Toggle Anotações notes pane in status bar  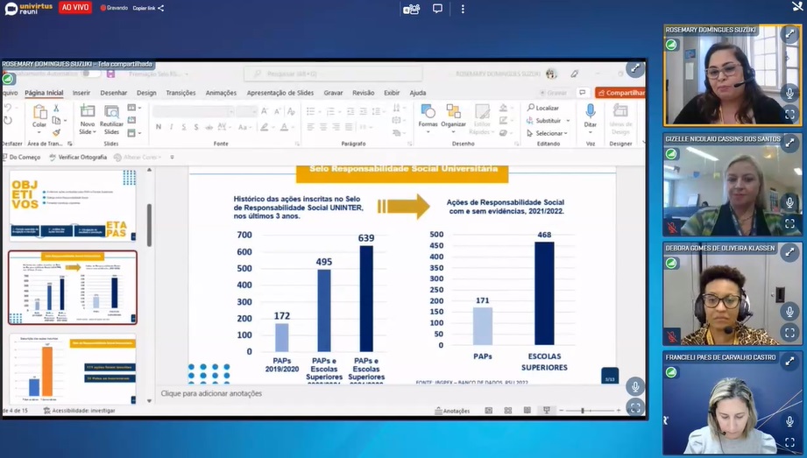click(452, 411)
